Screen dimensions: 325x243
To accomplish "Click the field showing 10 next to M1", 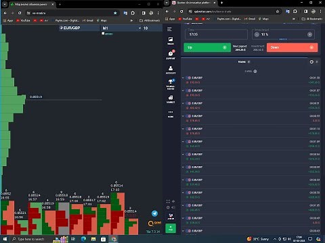I will pyautogui.click(x=152, y=28).
